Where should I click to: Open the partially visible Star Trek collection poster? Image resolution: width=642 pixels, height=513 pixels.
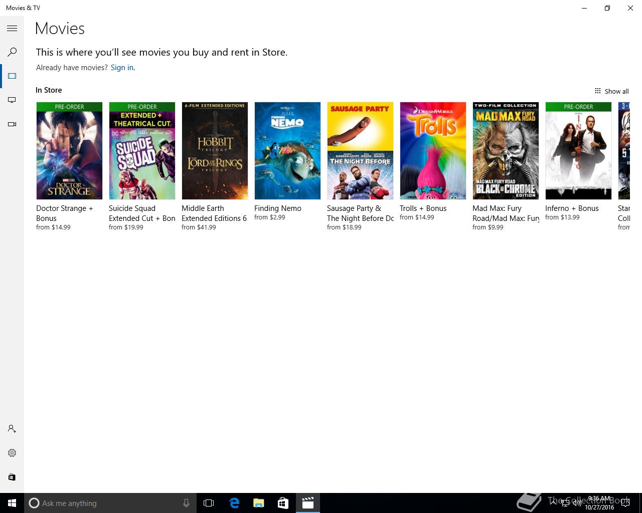624,151
